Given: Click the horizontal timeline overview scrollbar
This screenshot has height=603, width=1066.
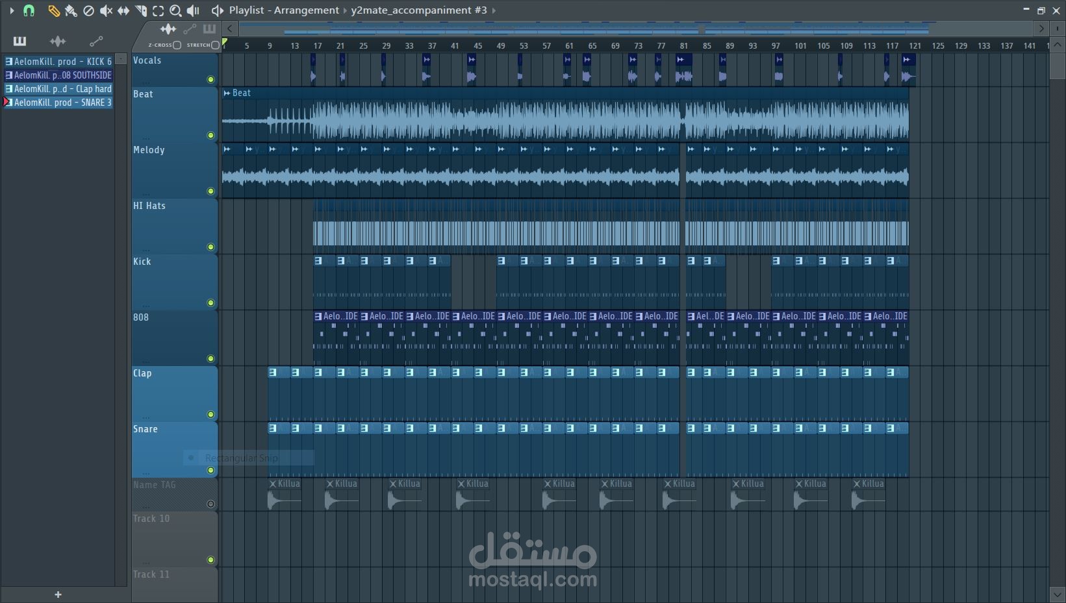Looking at the screenshot, I should click(x=635, y=29).
